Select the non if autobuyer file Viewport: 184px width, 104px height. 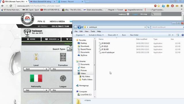click(107, 53)
